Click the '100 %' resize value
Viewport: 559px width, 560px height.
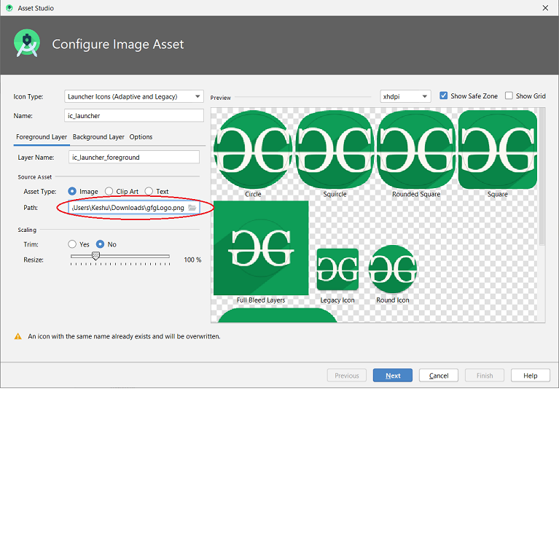(192, 260)
